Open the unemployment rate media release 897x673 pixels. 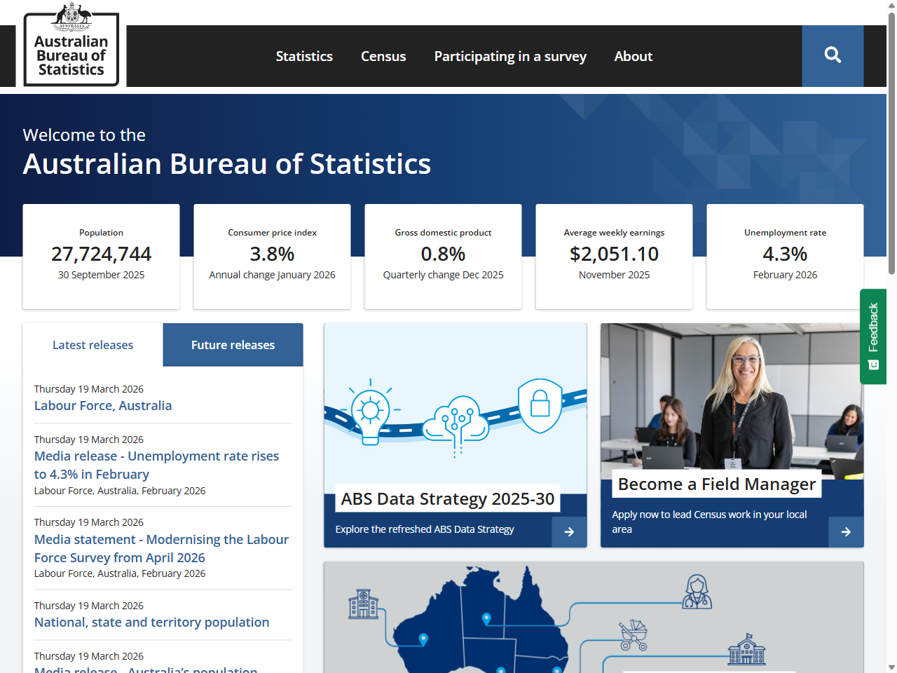pyautogui.click(x=156, y=465)
